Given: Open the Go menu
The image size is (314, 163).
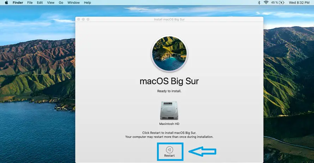Looking at the screenshot, I should 61,3.
